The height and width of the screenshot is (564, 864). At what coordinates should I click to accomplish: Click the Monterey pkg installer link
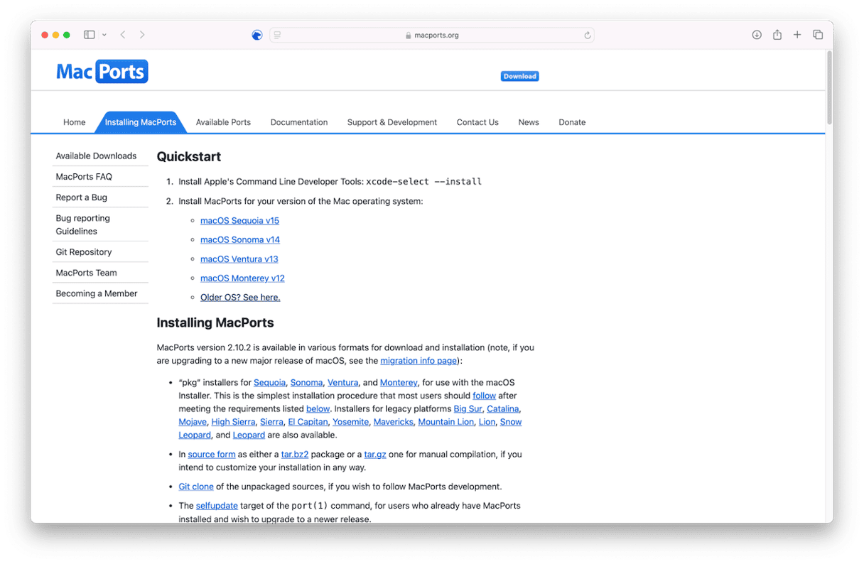click(399, 382)
